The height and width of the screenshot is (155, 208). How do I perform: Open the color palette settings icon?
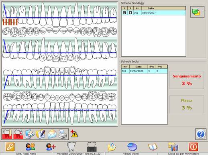click(30, 134)
